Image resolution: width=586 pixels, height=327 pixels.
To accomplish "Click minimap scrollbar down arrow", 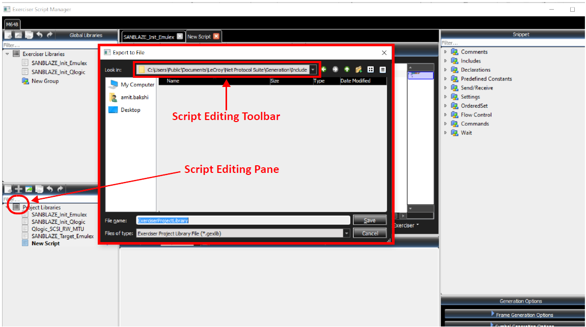I will tap(410, 209).
